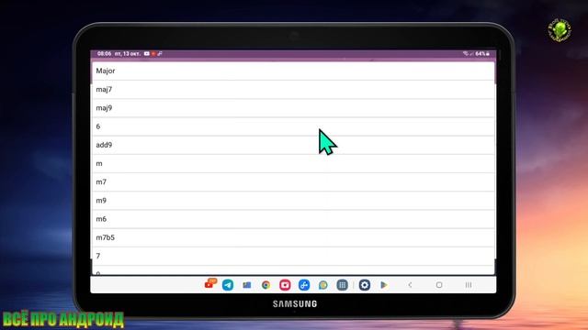Tap the Recents navigation button

pyautogui.click(x=469, y=285)
